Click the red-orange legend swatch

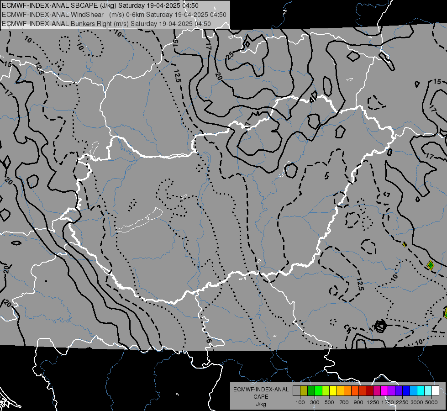coord(355,391)
